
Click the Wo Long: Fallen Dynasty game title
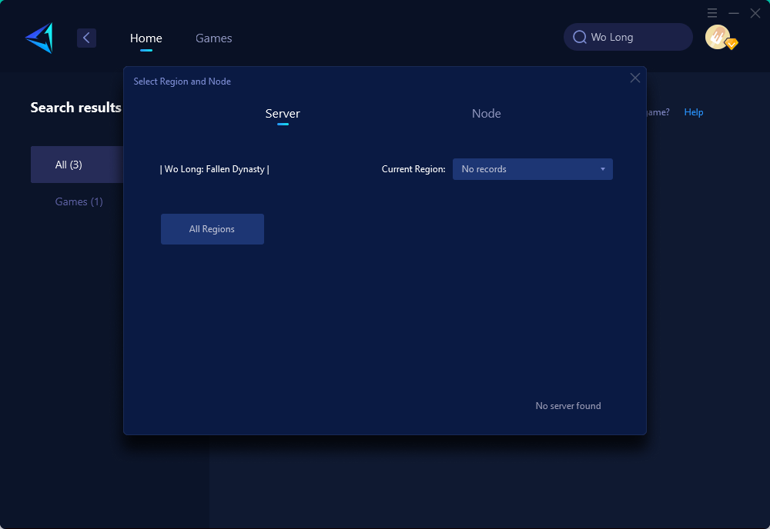coord(215,169)
